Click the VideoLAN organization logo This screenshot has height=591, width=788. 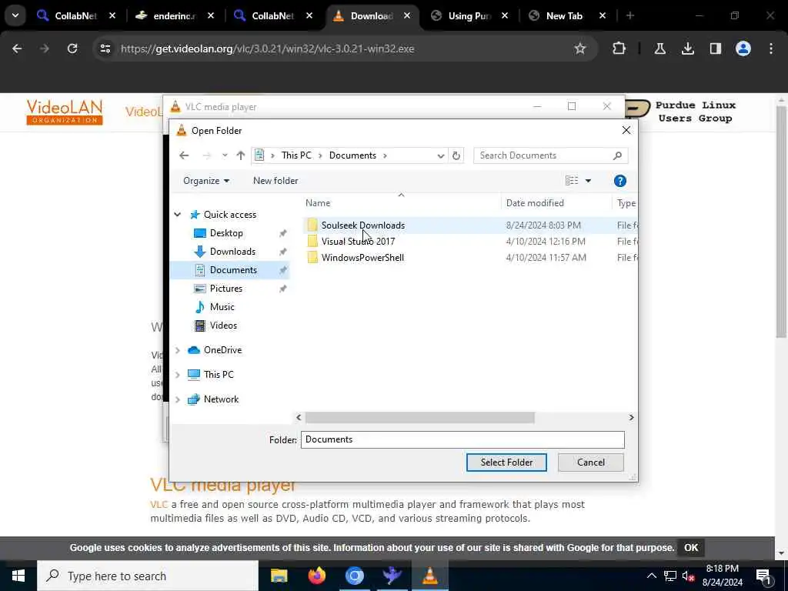pos(65,112)
